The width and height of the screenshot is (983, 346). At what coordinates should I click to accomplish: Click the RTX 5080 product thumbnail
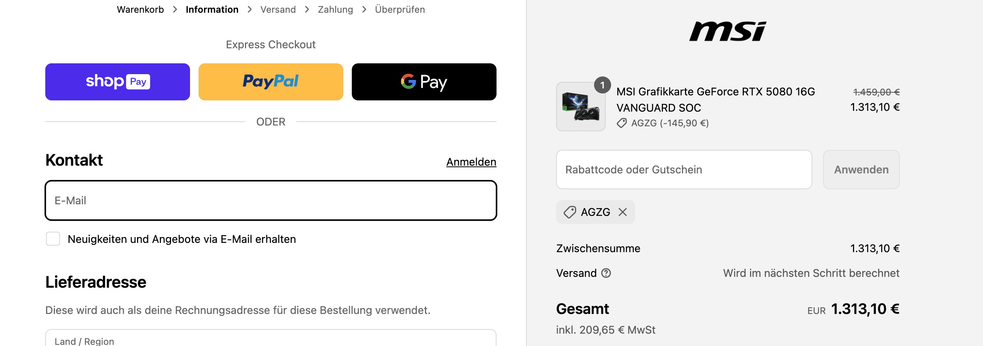pos(581,107)
